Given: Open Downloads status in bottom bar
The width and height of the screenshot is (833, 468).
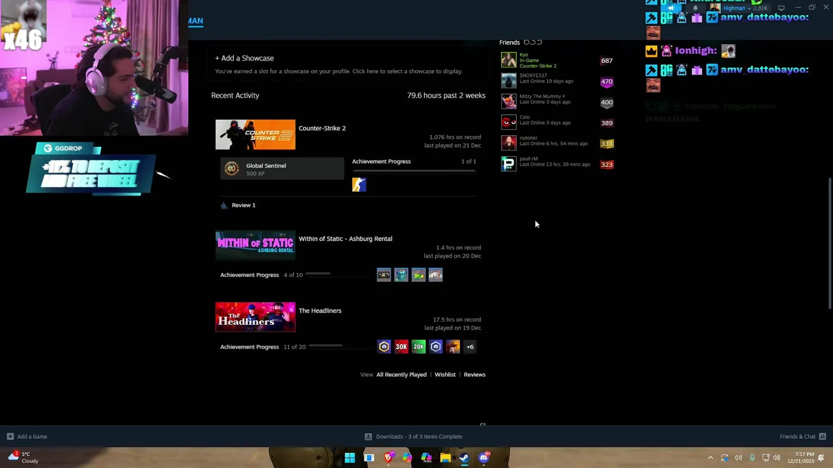Looking at the screenshot, I should pos(413,437).
